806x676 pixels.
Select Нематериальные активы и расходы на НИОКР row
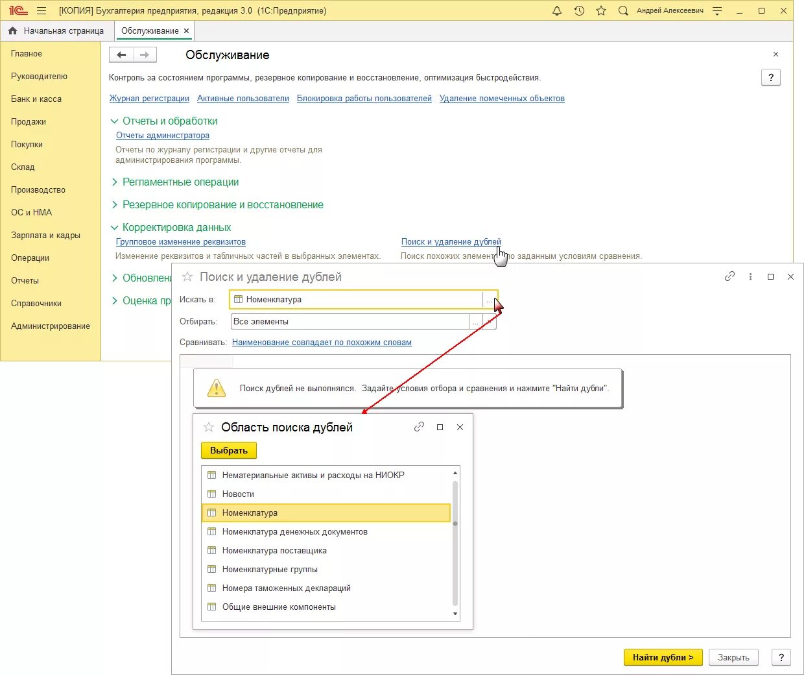click(326, 476)
